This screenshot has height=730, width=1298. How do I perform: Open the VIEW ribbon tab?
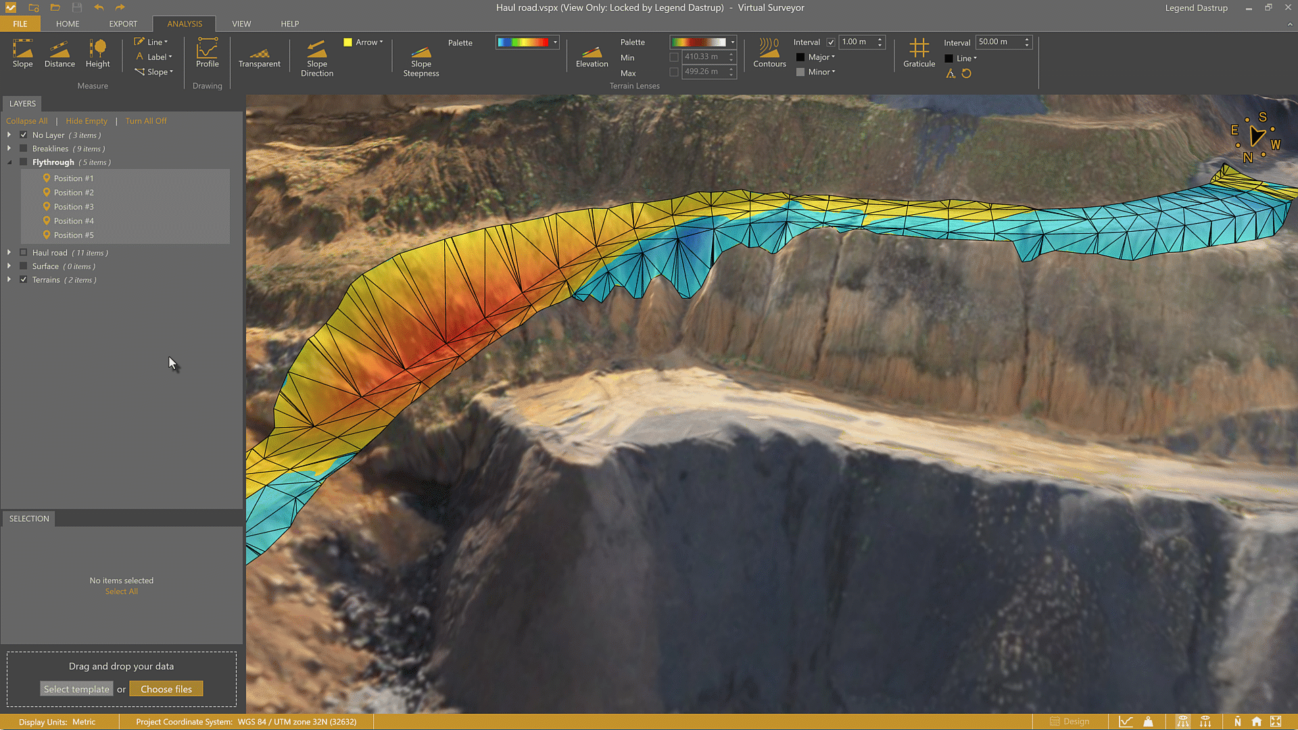241,24
